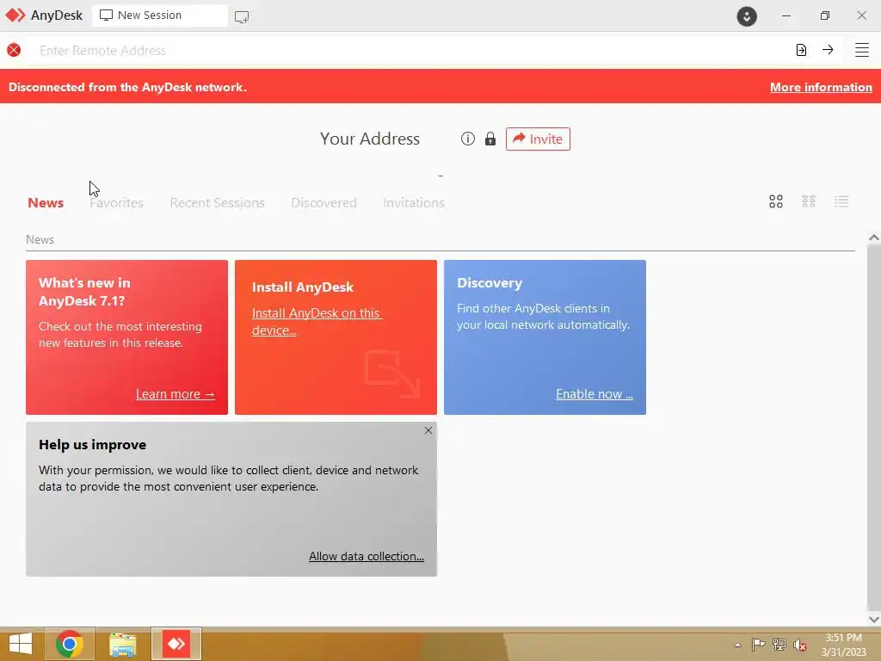
Task: Click the file transfer browse icon
Action: pos(801,50)
